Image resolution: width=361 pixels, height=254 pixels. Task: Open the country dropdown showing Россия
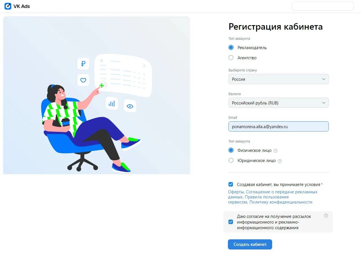279,79
